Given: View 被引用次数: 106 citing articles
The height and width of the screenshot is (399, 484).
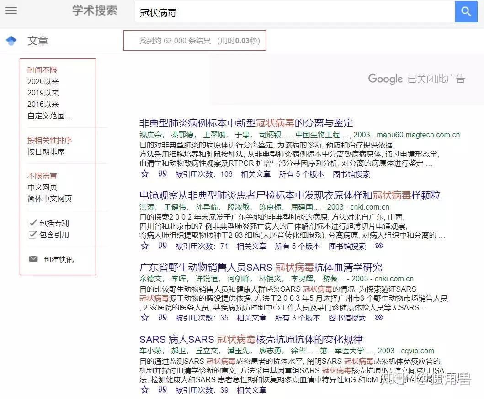Looking at the screenshot, I should pyautogui.click(x=204, y=174).
